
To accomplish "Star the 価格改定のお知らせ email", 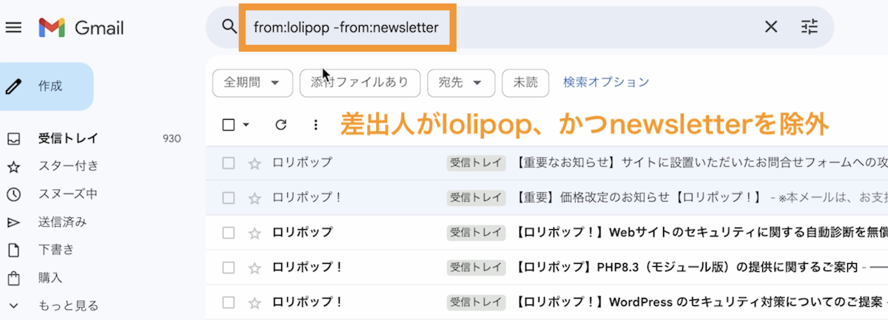I will (x=255, y=198).
